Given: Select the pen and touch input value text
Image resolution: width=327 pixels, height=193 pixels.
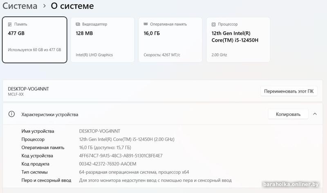Looking at the screenshot, I should tap(155, 180).
